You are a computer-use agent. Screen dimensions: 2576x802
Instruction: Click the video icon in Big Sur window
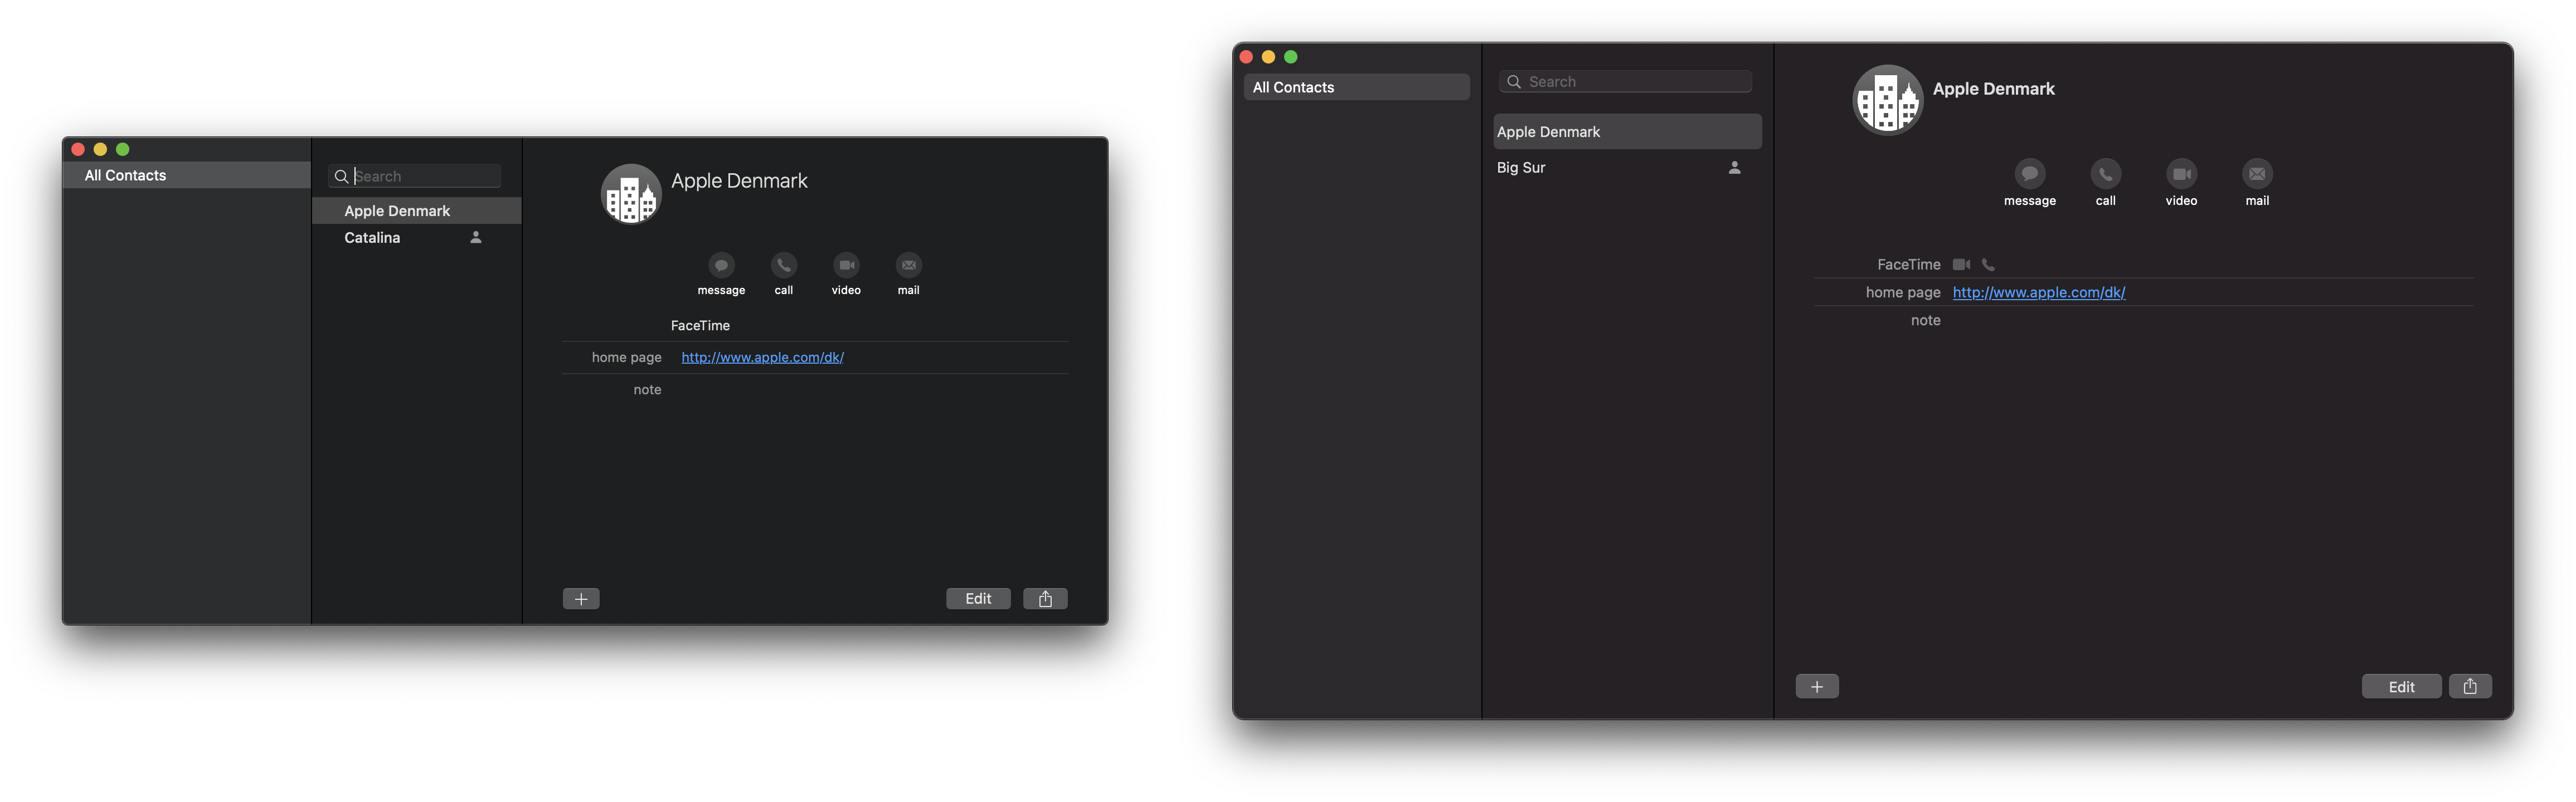click(x=2181, y=174)
